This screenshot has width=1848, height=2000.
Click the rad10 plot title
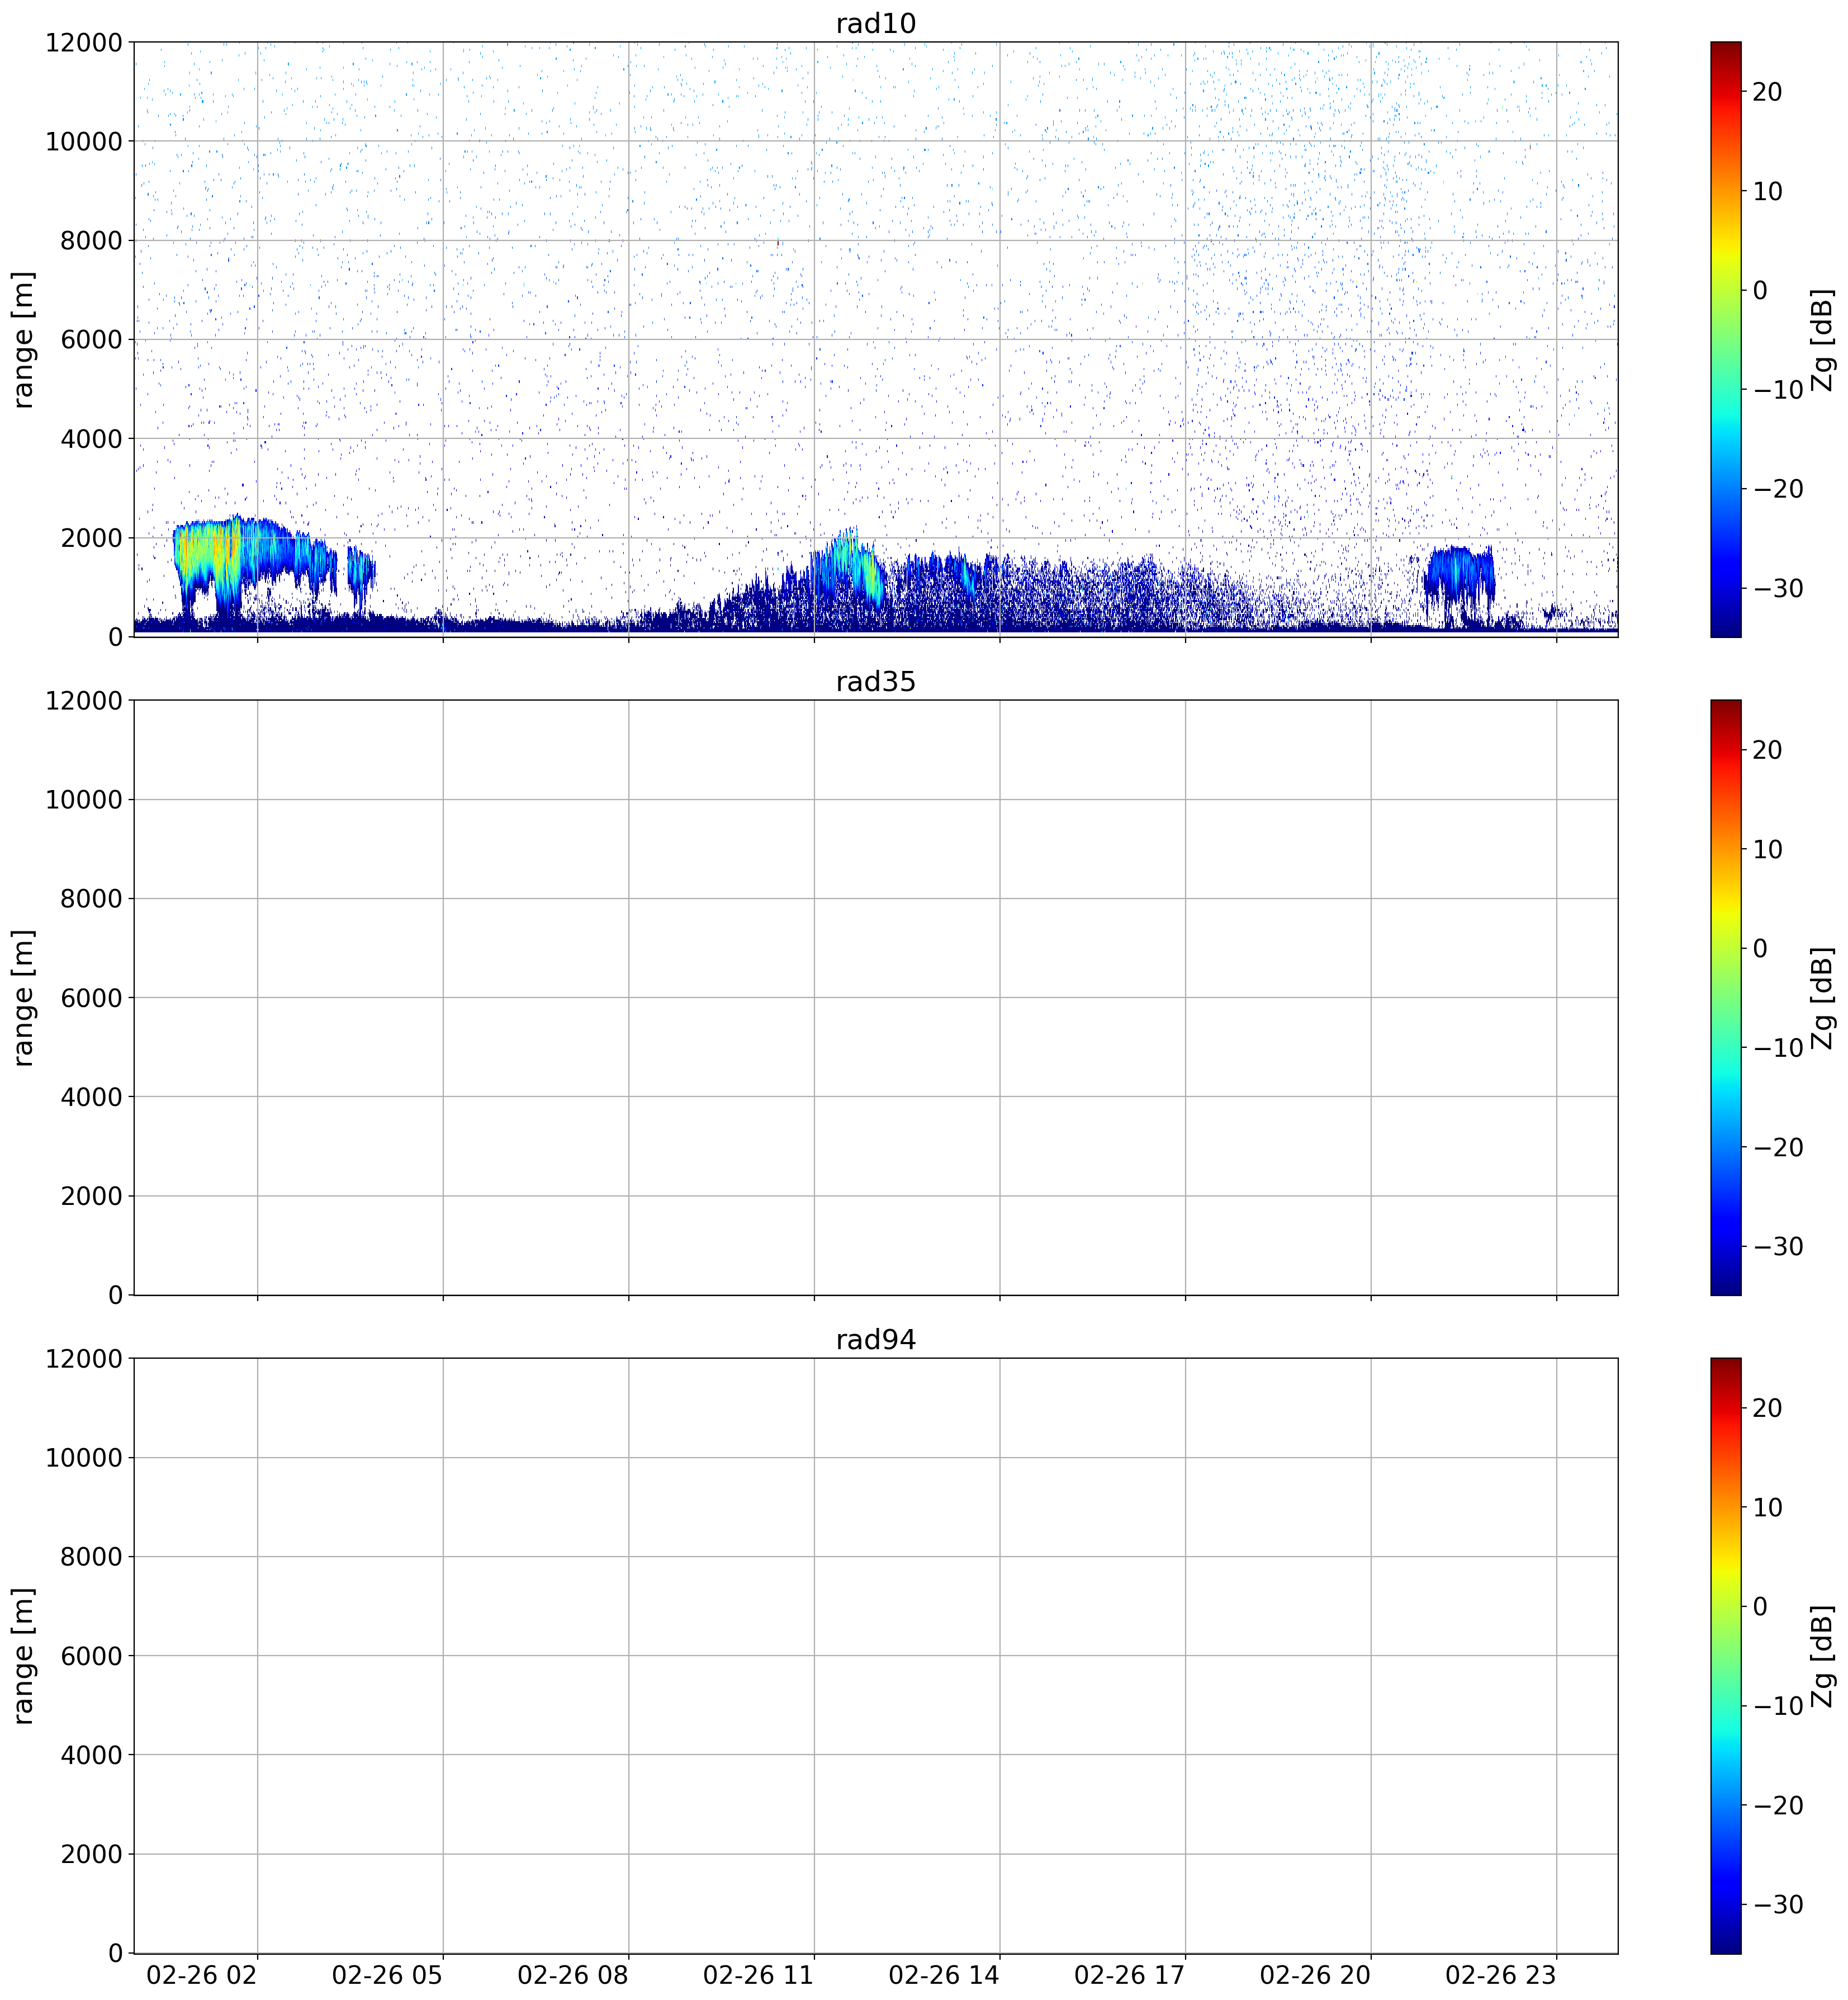(875, 23)
